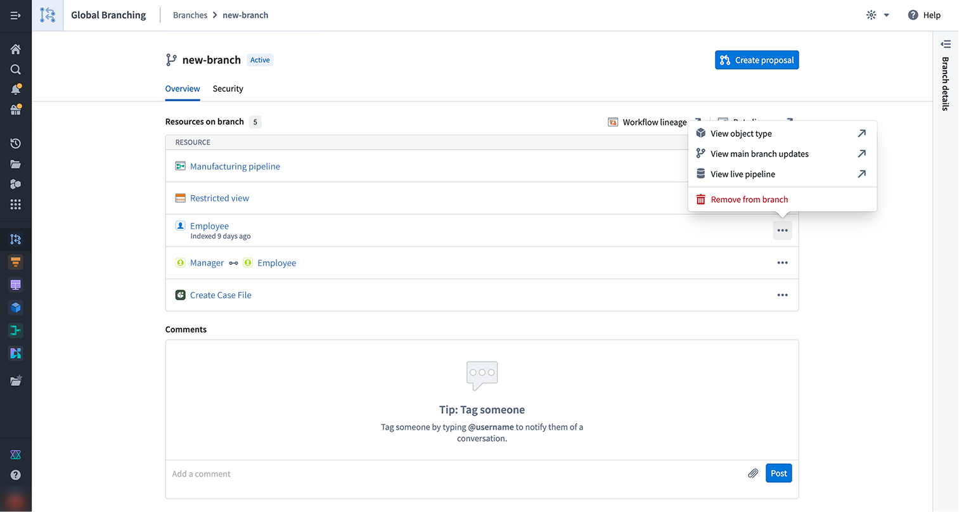Viewport: 959px width, 512px height.
Task: Select the Global Branching sidebar icon
Action: tap(16, 239)
